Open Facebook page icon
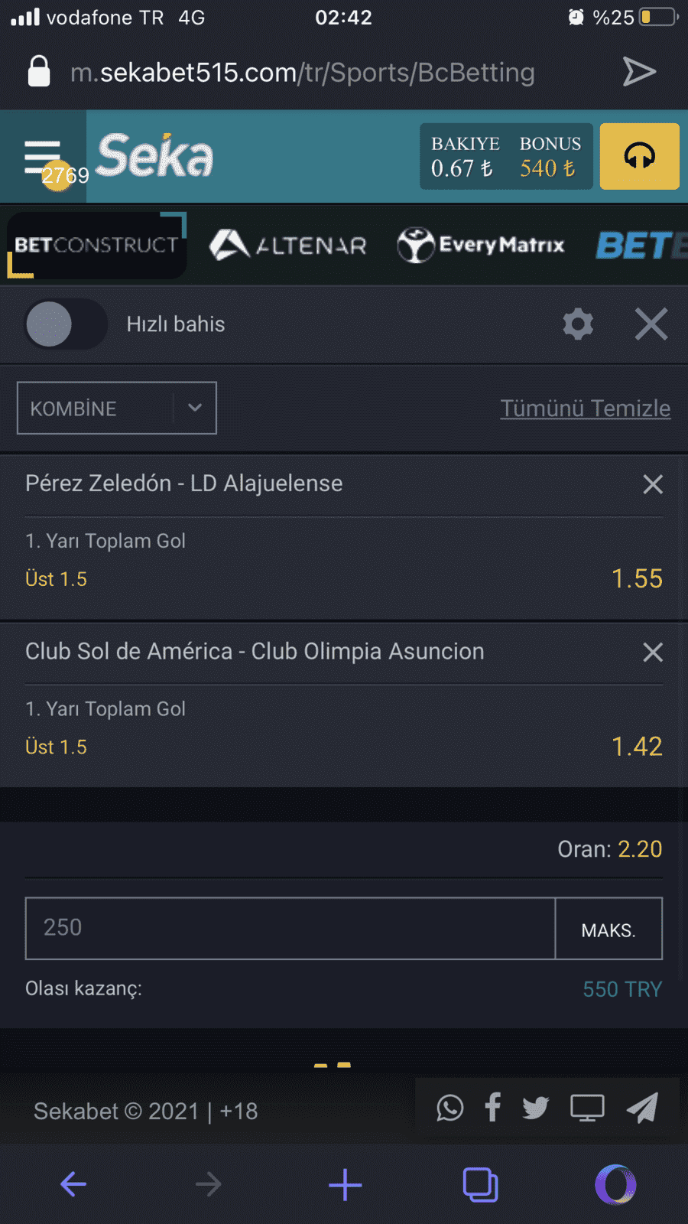 tap(493, 1108)
